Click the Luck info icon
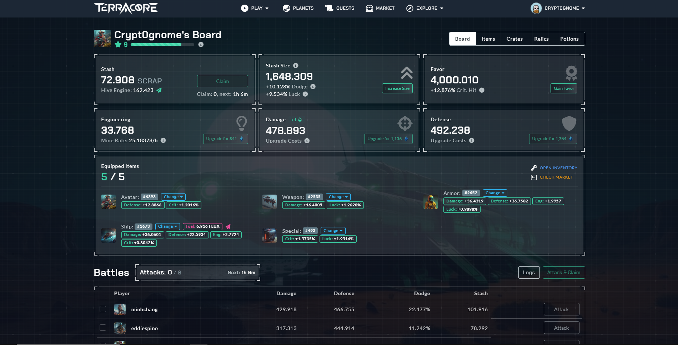The height and width of the screenshot is (345, 678). point(305,94)
